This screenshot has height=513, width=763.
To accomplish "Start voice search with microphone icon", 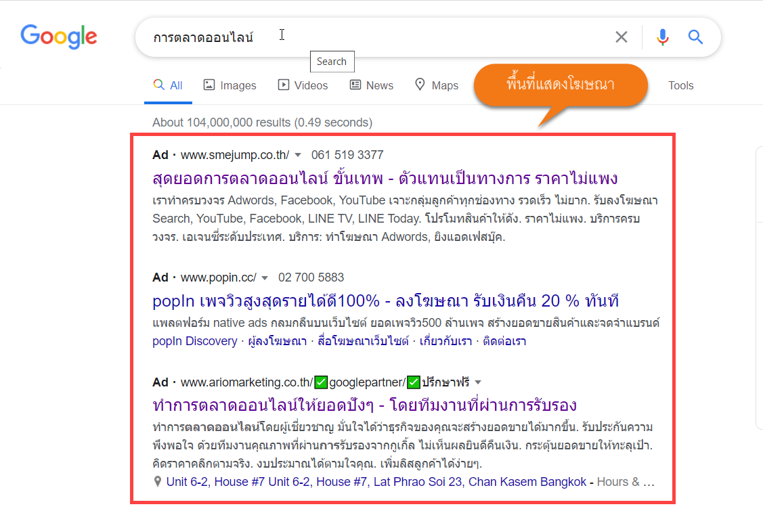I will click(x=662, y=37).
